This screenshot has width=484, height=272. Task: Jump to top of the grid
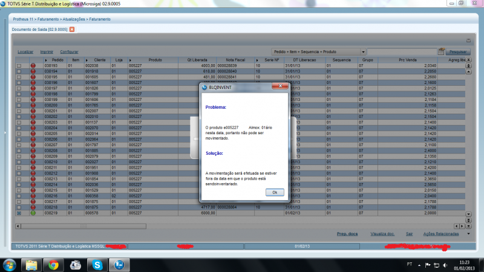468,60
